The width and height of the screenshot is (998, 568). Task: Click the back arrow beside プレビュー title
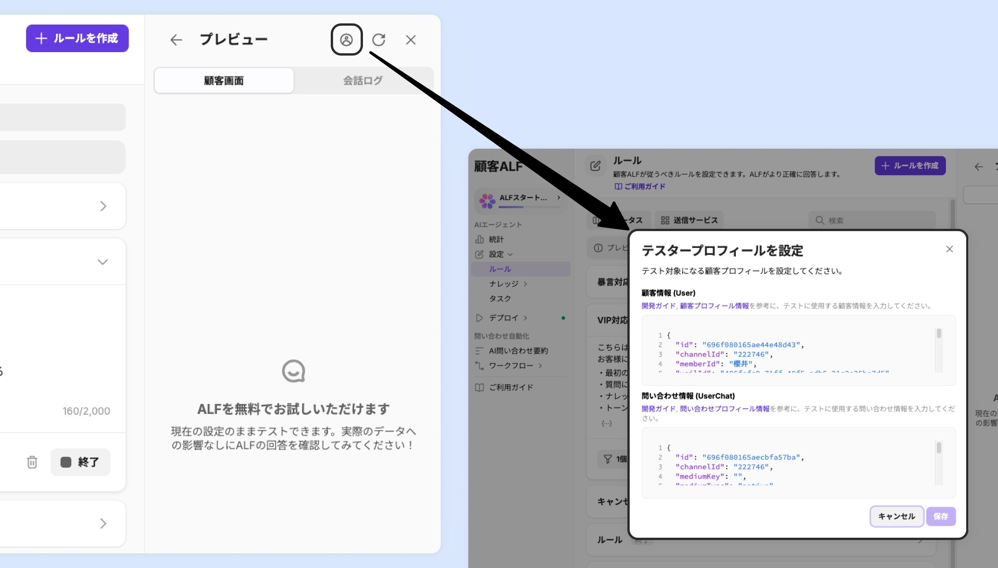click(x=176, y=39)
